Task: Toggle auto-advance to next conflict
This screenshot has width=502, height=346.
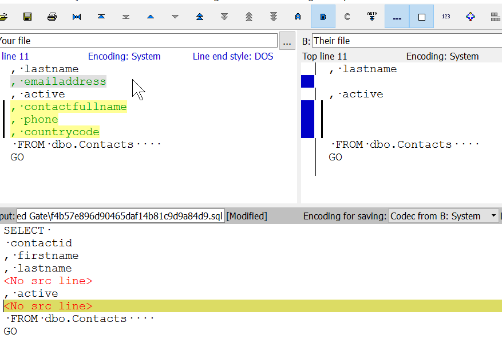Action: 372,17
